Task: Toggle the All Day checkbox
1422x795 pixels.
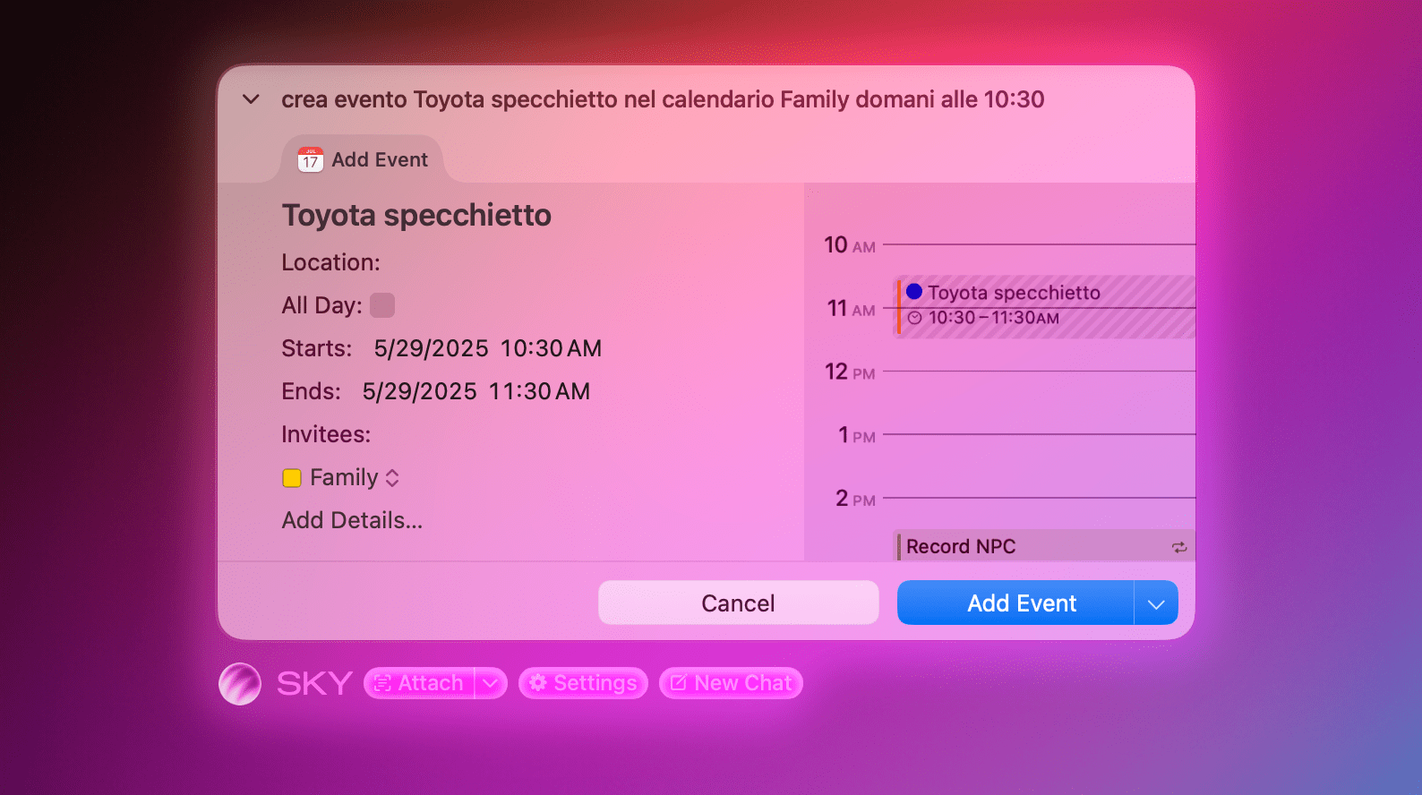Action: (x=382, y=305)
